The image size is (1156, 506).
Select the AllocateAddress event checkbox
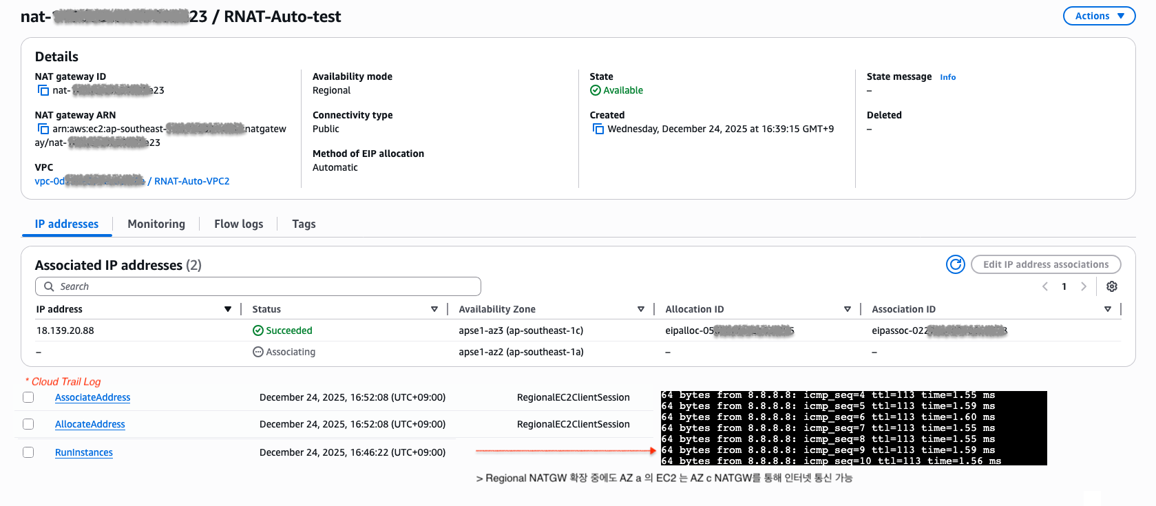click(28, 424)
